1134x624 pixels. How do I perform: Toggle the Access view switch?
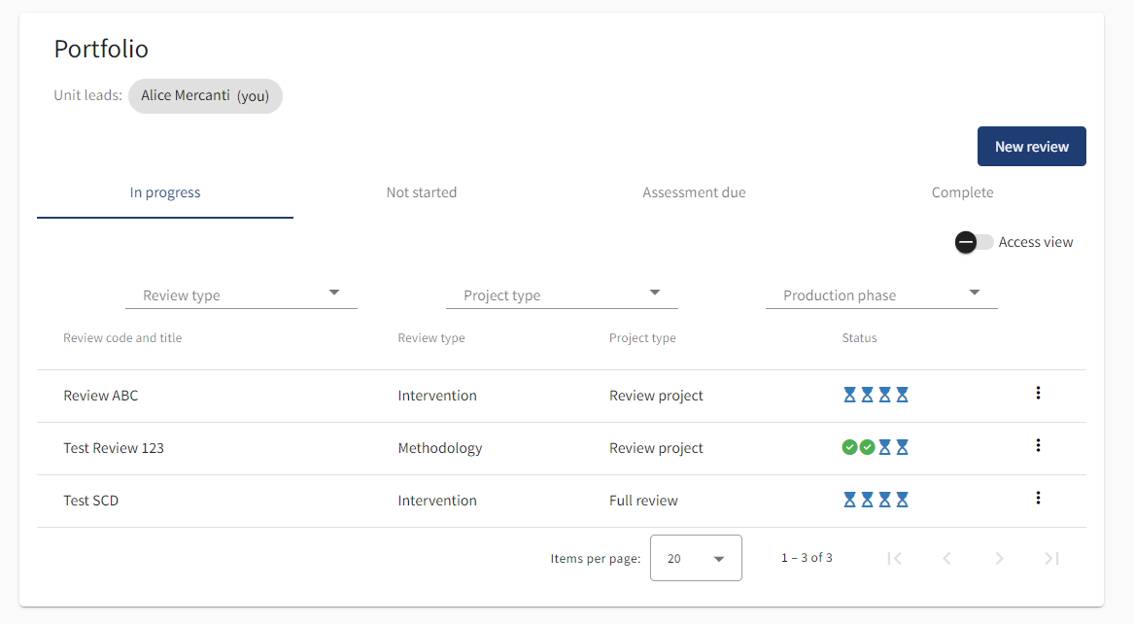tap(974, 243)
